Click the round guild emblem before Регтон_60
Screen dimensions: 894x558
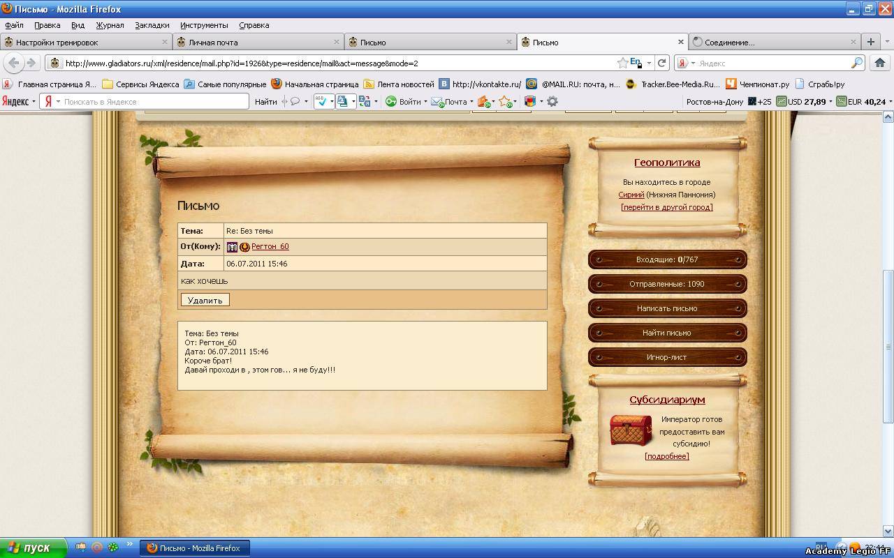coord(244,247)
